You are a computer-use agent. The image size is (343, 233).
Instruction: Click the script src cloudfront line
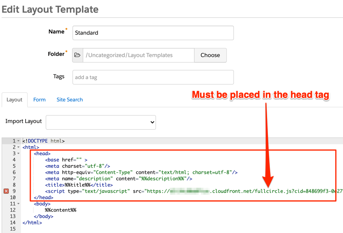pos(194,191)
